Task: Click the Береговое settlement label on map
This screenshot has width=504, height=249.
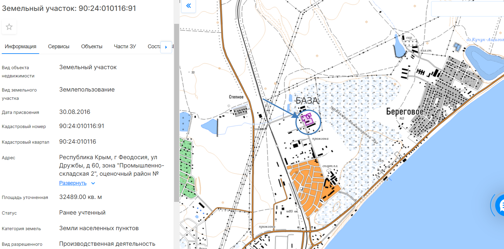Action: pyautogui.click(x=405, y=112)
